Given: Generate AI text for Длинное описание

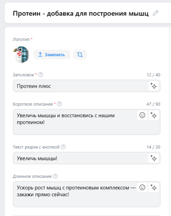Looking at the screenshot, I should pyautogui.click(x=153, y=187).
